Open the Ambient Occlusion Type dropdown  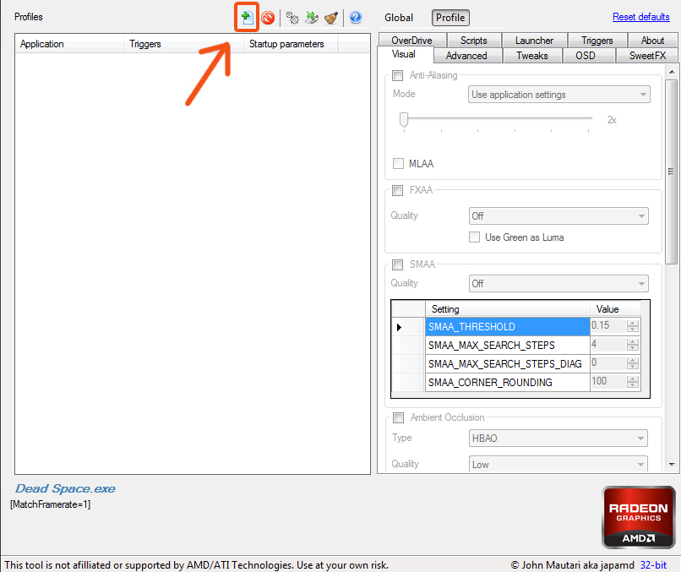coord(558,438)
